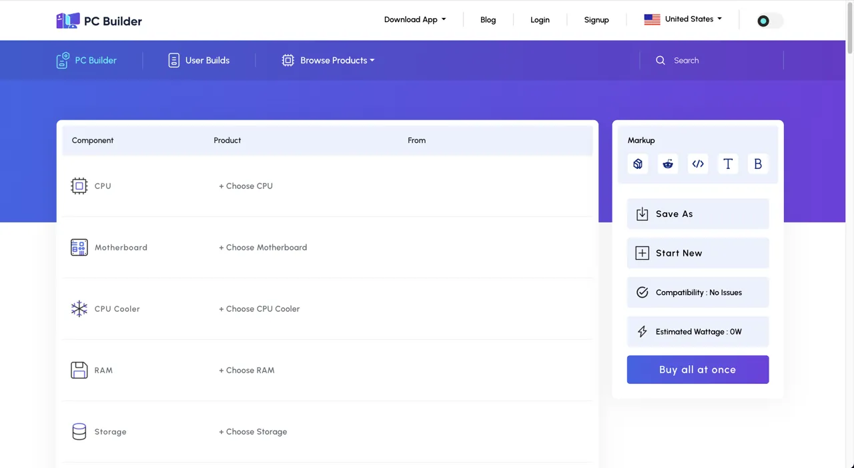The image size is (854, 468).
Task: Open the United States country selector
Action: tap(683, 19)
